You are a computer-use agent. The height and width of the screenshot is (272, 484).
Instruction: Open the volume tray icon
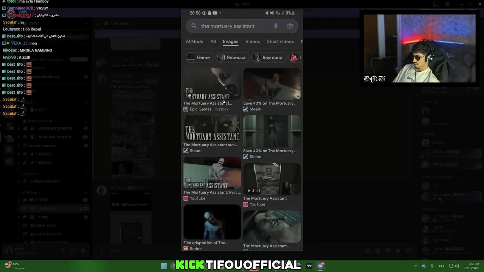click(457, 266)
